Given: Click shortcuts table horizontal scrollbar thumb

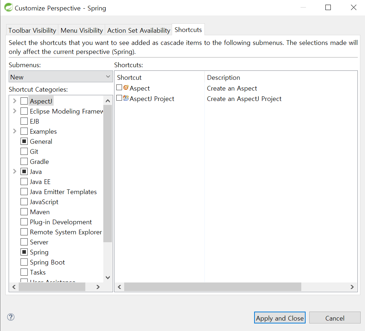Looking at the screenshot, I should point(213,287).
